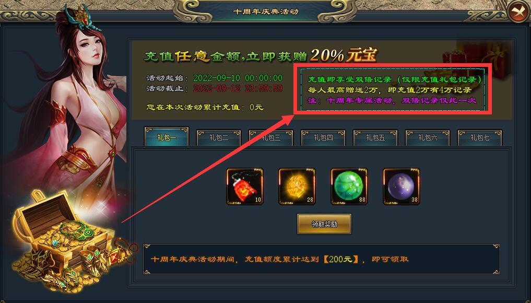531x303 pixels.
Task: Click the 领取奖励 claim button
Action: point(324,224)
